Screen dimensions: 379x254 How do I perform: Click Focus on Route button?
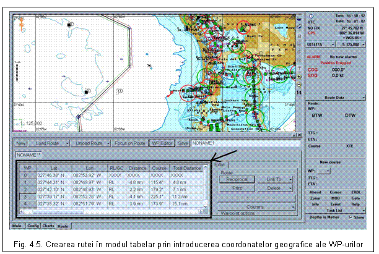pos(131,143)
